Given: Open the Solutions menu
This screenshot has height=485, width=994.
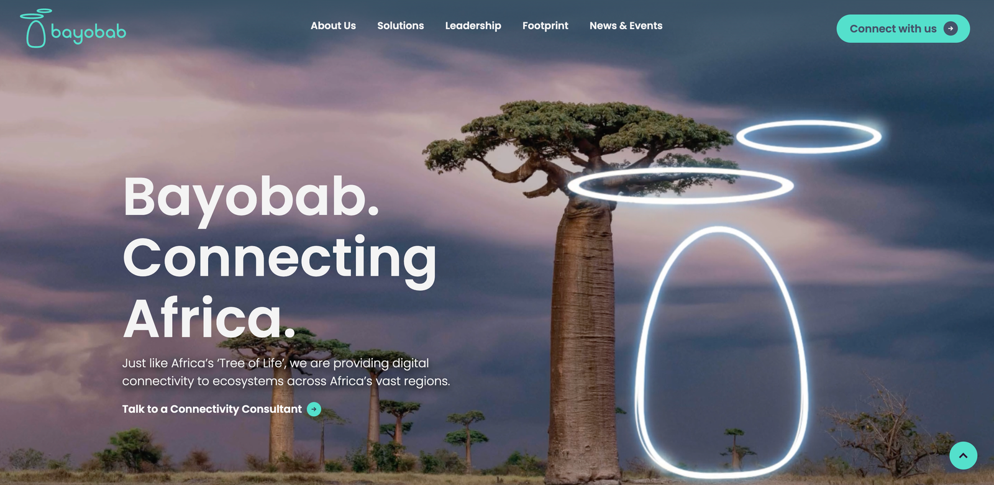Looking at the screenshot, I should 401,25.
